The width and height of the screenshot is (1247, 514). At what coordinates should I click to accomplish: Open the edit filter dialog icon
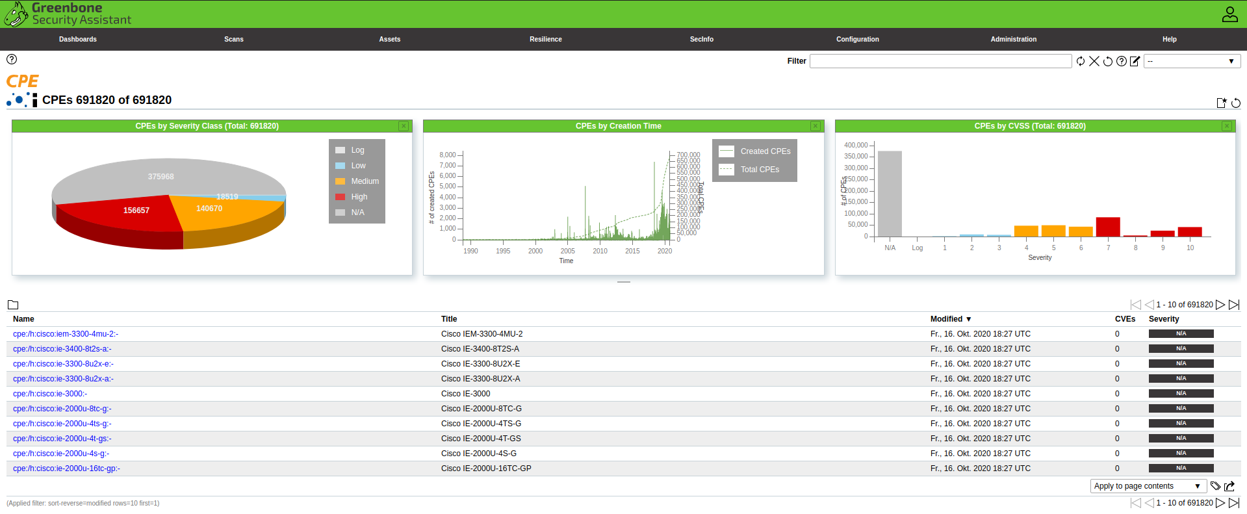pos(1135,61)
